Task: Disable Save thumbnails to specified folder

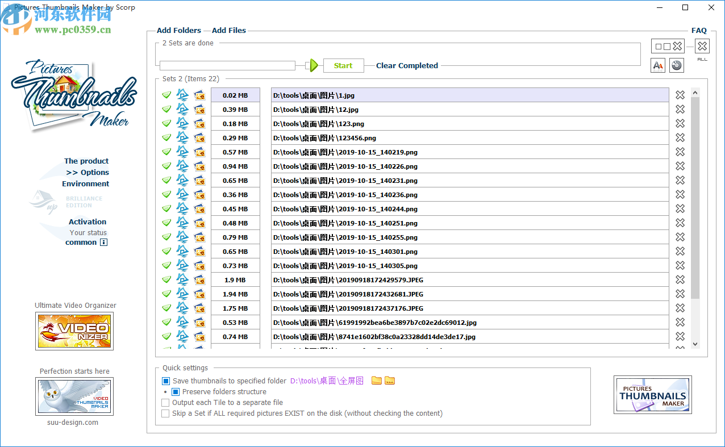Action: tap(166, 381)
